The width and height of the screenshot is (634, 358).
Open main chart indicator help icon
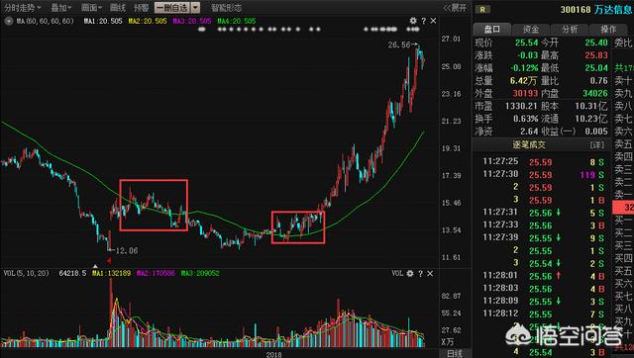(423, 21)
